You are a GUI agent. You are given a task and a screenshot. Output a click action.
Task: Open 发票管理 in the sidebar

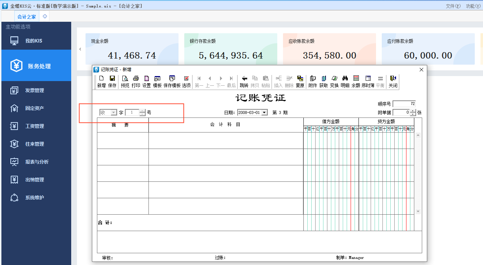click(x=34, y=90)
